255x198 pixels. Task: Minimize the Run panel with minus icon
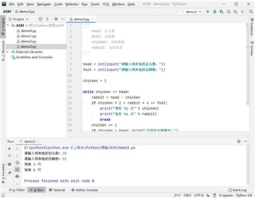[x=246, y=141]
